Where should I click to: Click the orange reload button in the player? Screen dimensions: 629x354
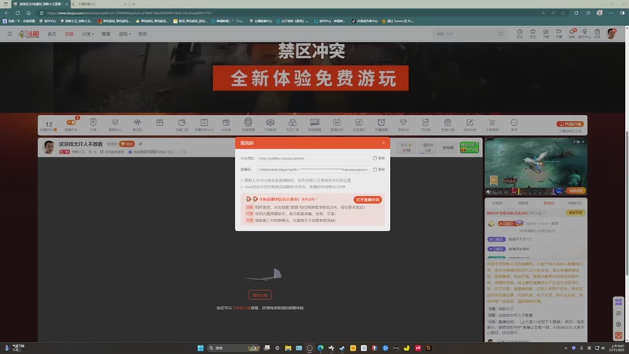pos(260,295)
